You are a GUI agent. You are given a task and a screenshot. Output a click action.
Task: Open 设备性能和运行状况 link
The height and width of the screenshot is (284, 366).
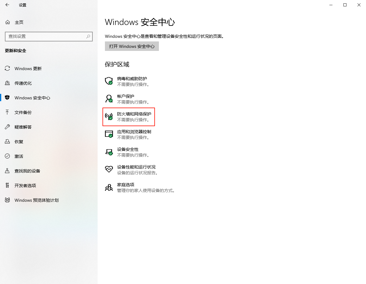(136, 167)
